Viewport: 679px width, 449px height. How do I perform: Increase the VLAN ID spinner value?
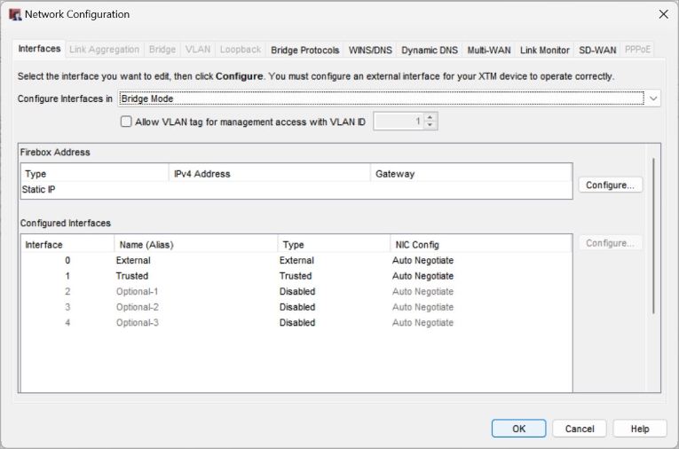click(430, 117)
